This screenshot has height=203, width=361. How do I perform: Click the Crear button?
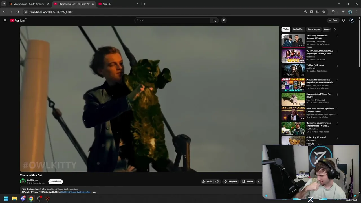tap(333, 20)
